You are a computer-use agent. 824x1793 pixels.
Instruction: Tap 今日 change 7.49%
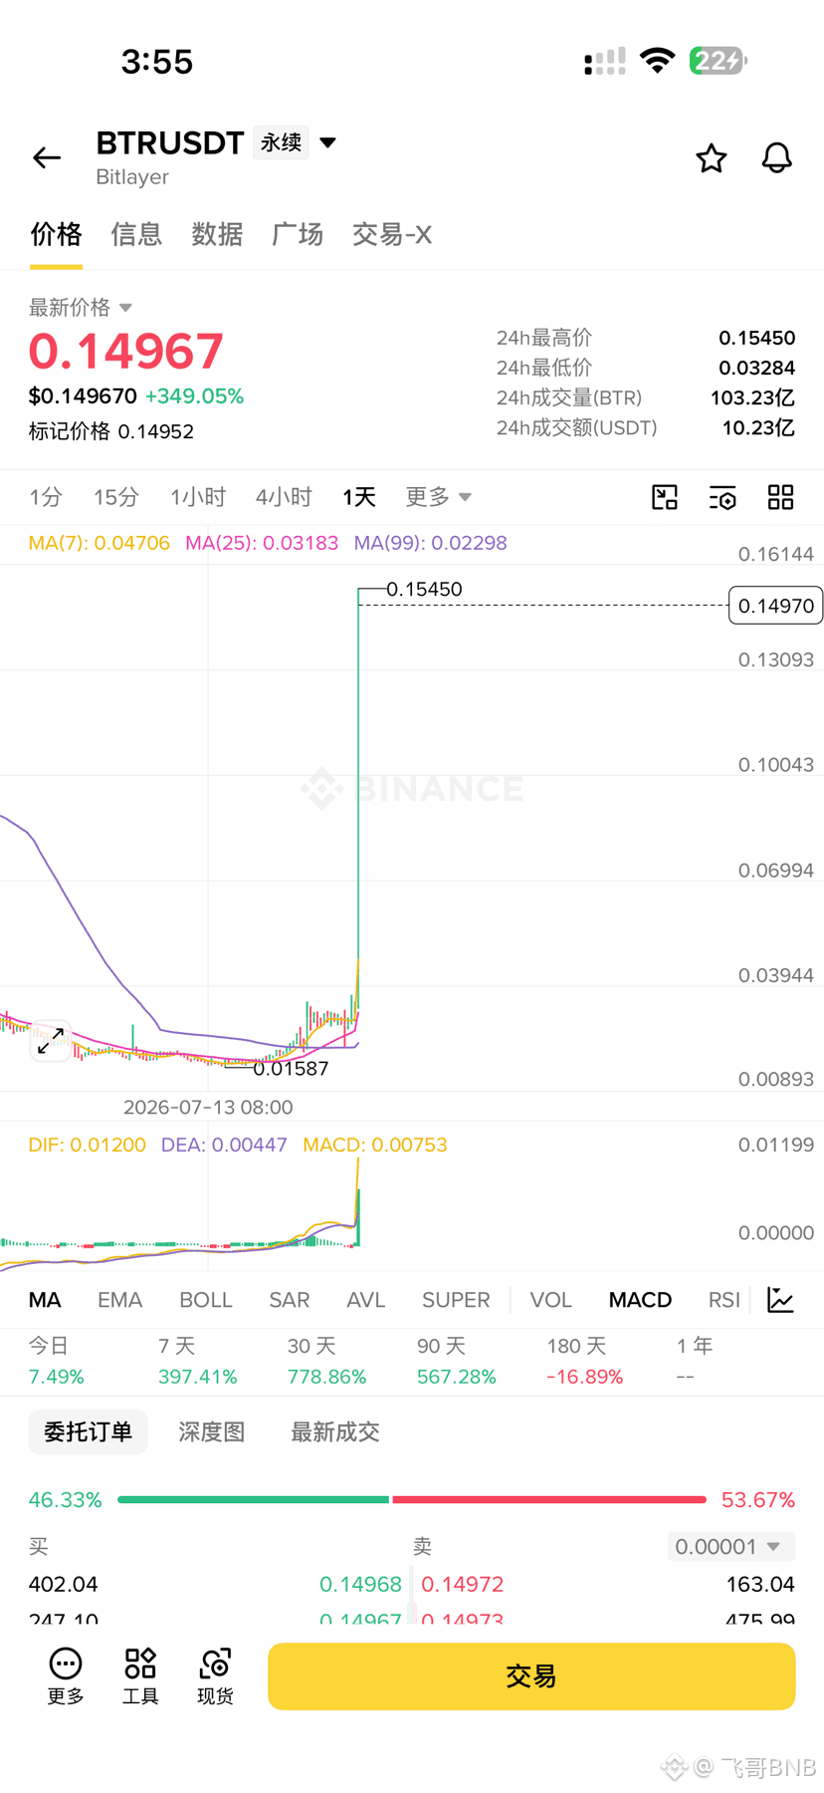tap(56, 1377)
